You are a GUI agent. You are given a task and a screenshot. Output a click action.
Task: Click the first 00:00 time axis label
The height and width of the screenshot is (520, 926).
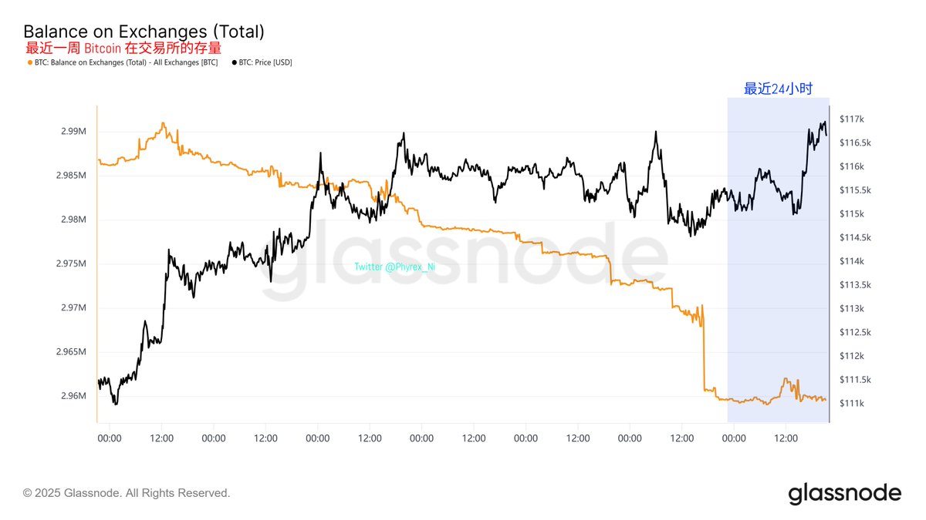110,438
